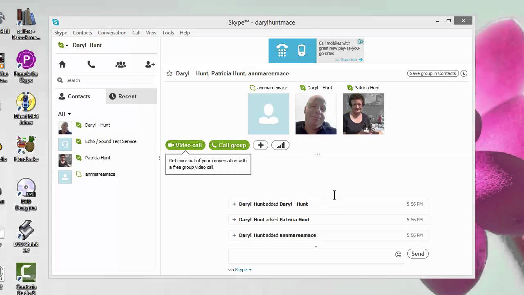Open the Tools menu
This screenshot has width=524, height=295.
[x=168, y=33]
